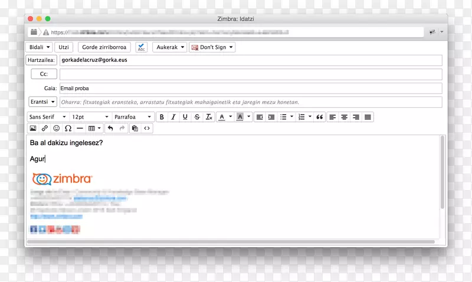Open numbered list style arrow
Image resolution: width=472 pixels, height=282 pixels.
coord(310,116)
